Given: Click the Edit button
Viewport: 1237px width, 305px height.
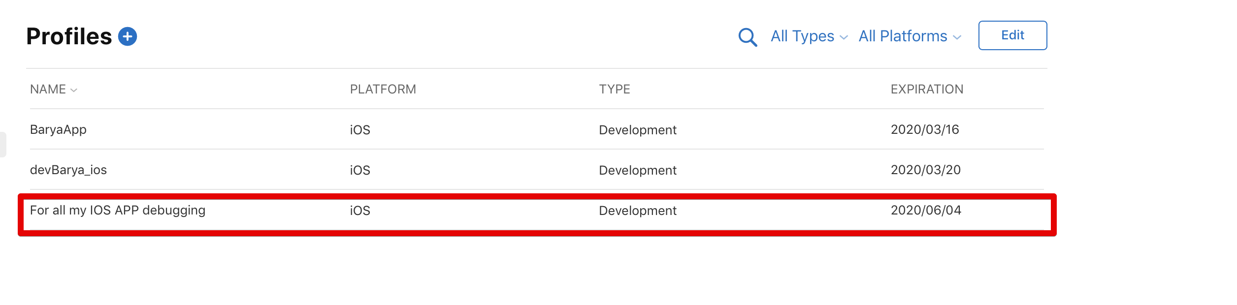Looking at the screenshot, I should [1012, 35].
